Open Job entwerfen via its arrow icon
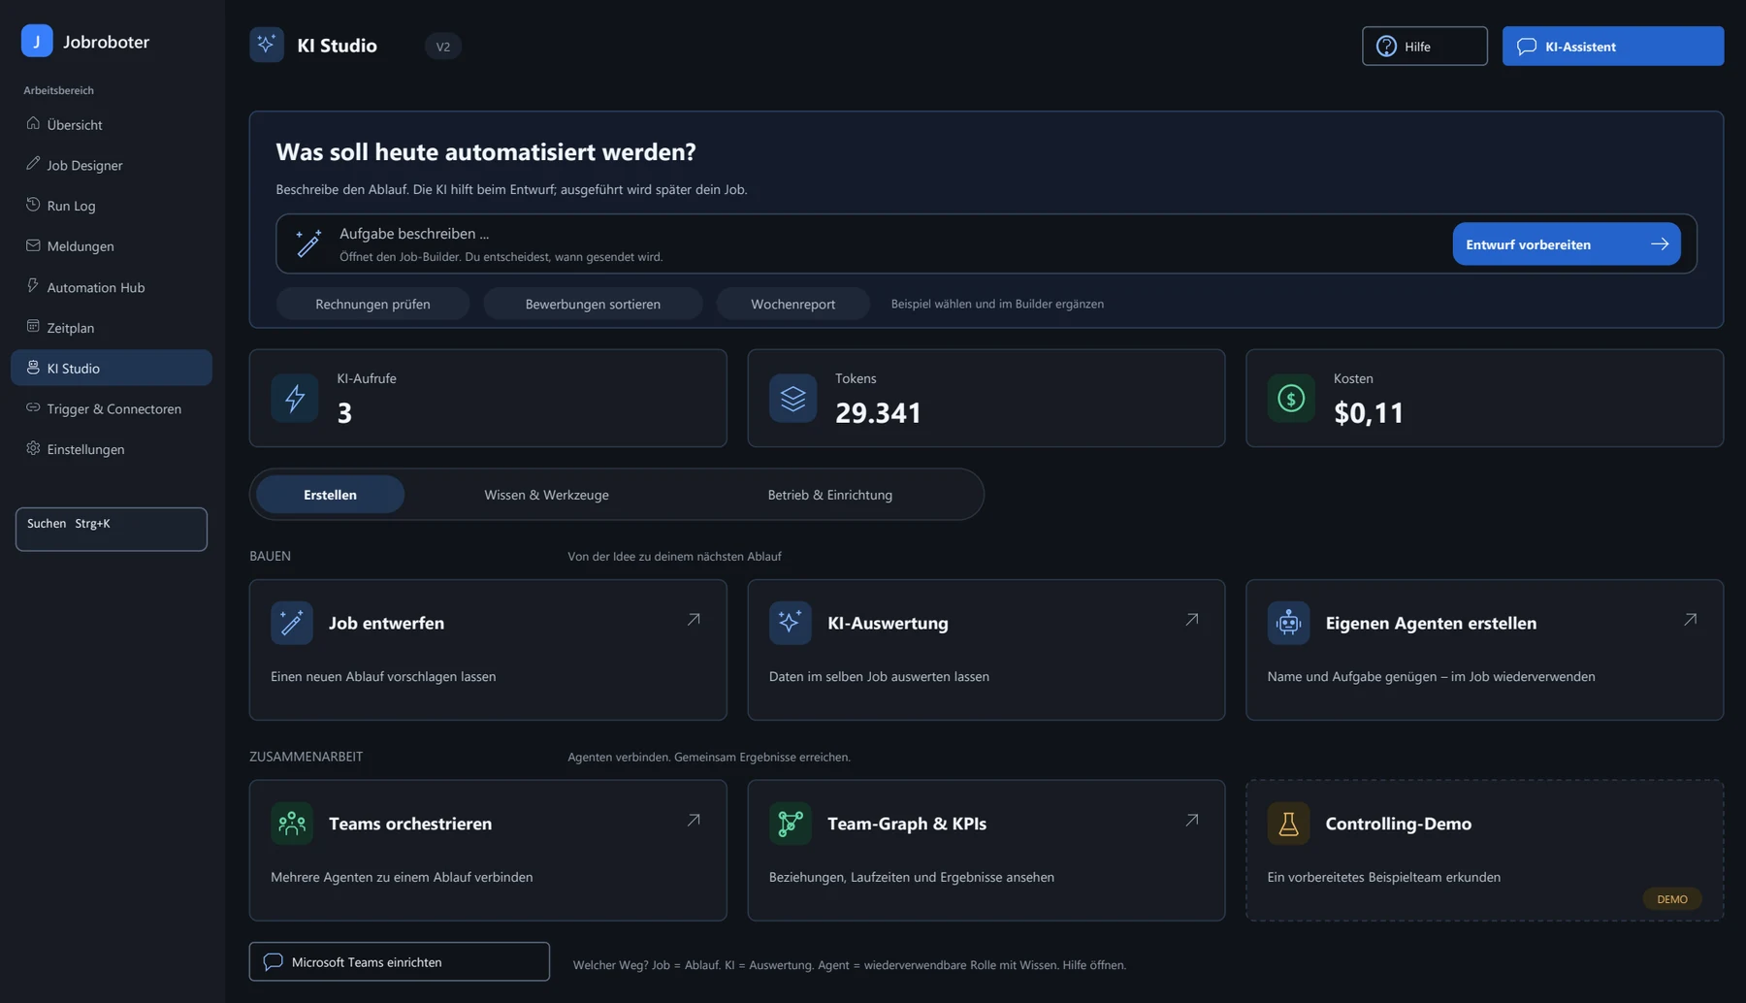 pyautogui.click(x=694, y=619)
